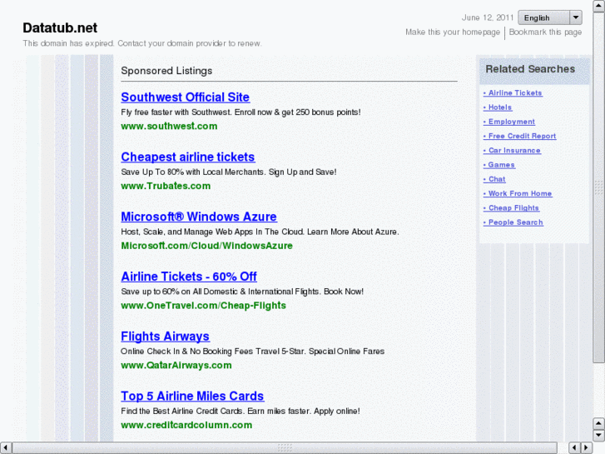Click the Sponsored Listings heading

point(166,71)
